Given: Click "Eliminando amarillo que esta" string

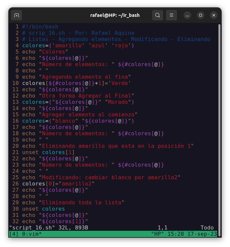Looking at the screenshot, I should tap(116, 146).
